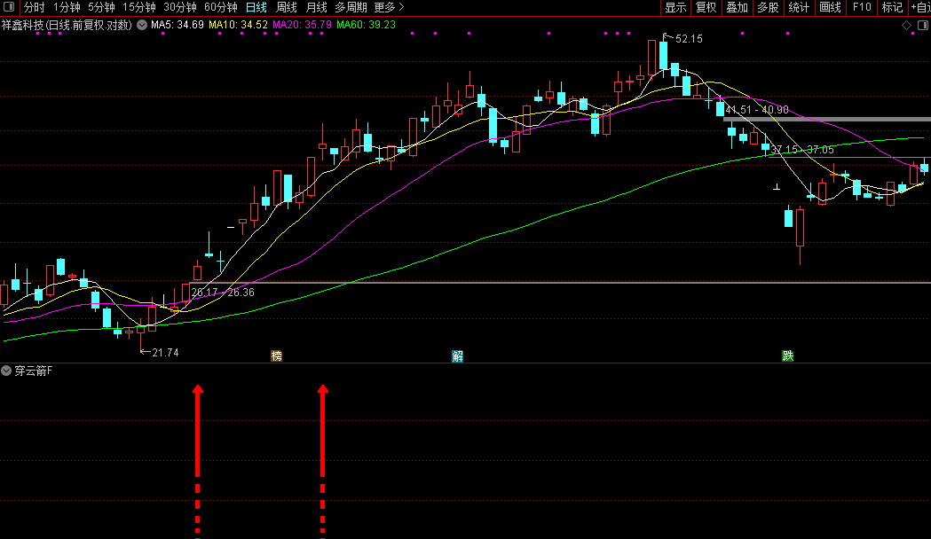Click the 穿云箭F indicator name

33,371
